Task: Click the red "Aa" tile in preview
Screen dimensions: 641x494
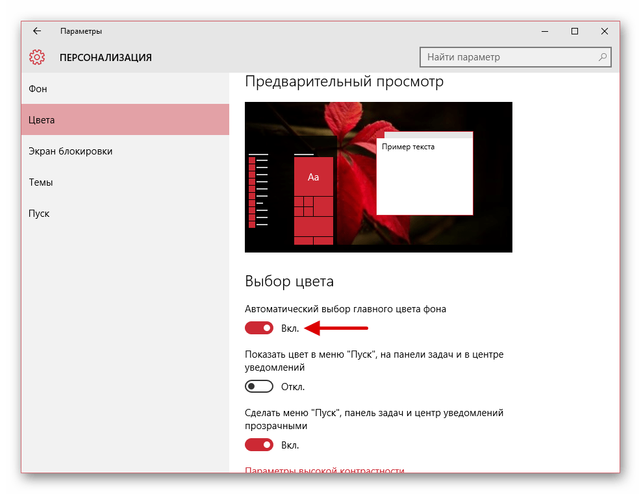Action: pyautogui.click(x=314, y=177)
